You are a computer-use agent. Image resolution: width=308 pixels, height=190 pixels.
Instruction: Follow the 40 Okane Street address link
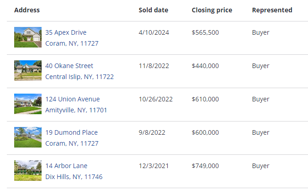pyautogui.click(x=69, y=66)
